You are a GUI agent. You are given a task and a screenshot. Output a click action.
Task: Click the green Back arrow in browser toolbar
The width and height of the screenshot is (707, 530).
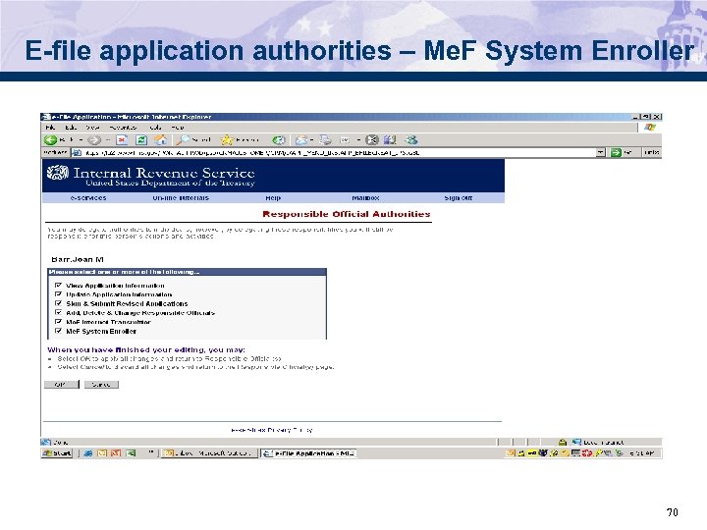tap(50, 140)
